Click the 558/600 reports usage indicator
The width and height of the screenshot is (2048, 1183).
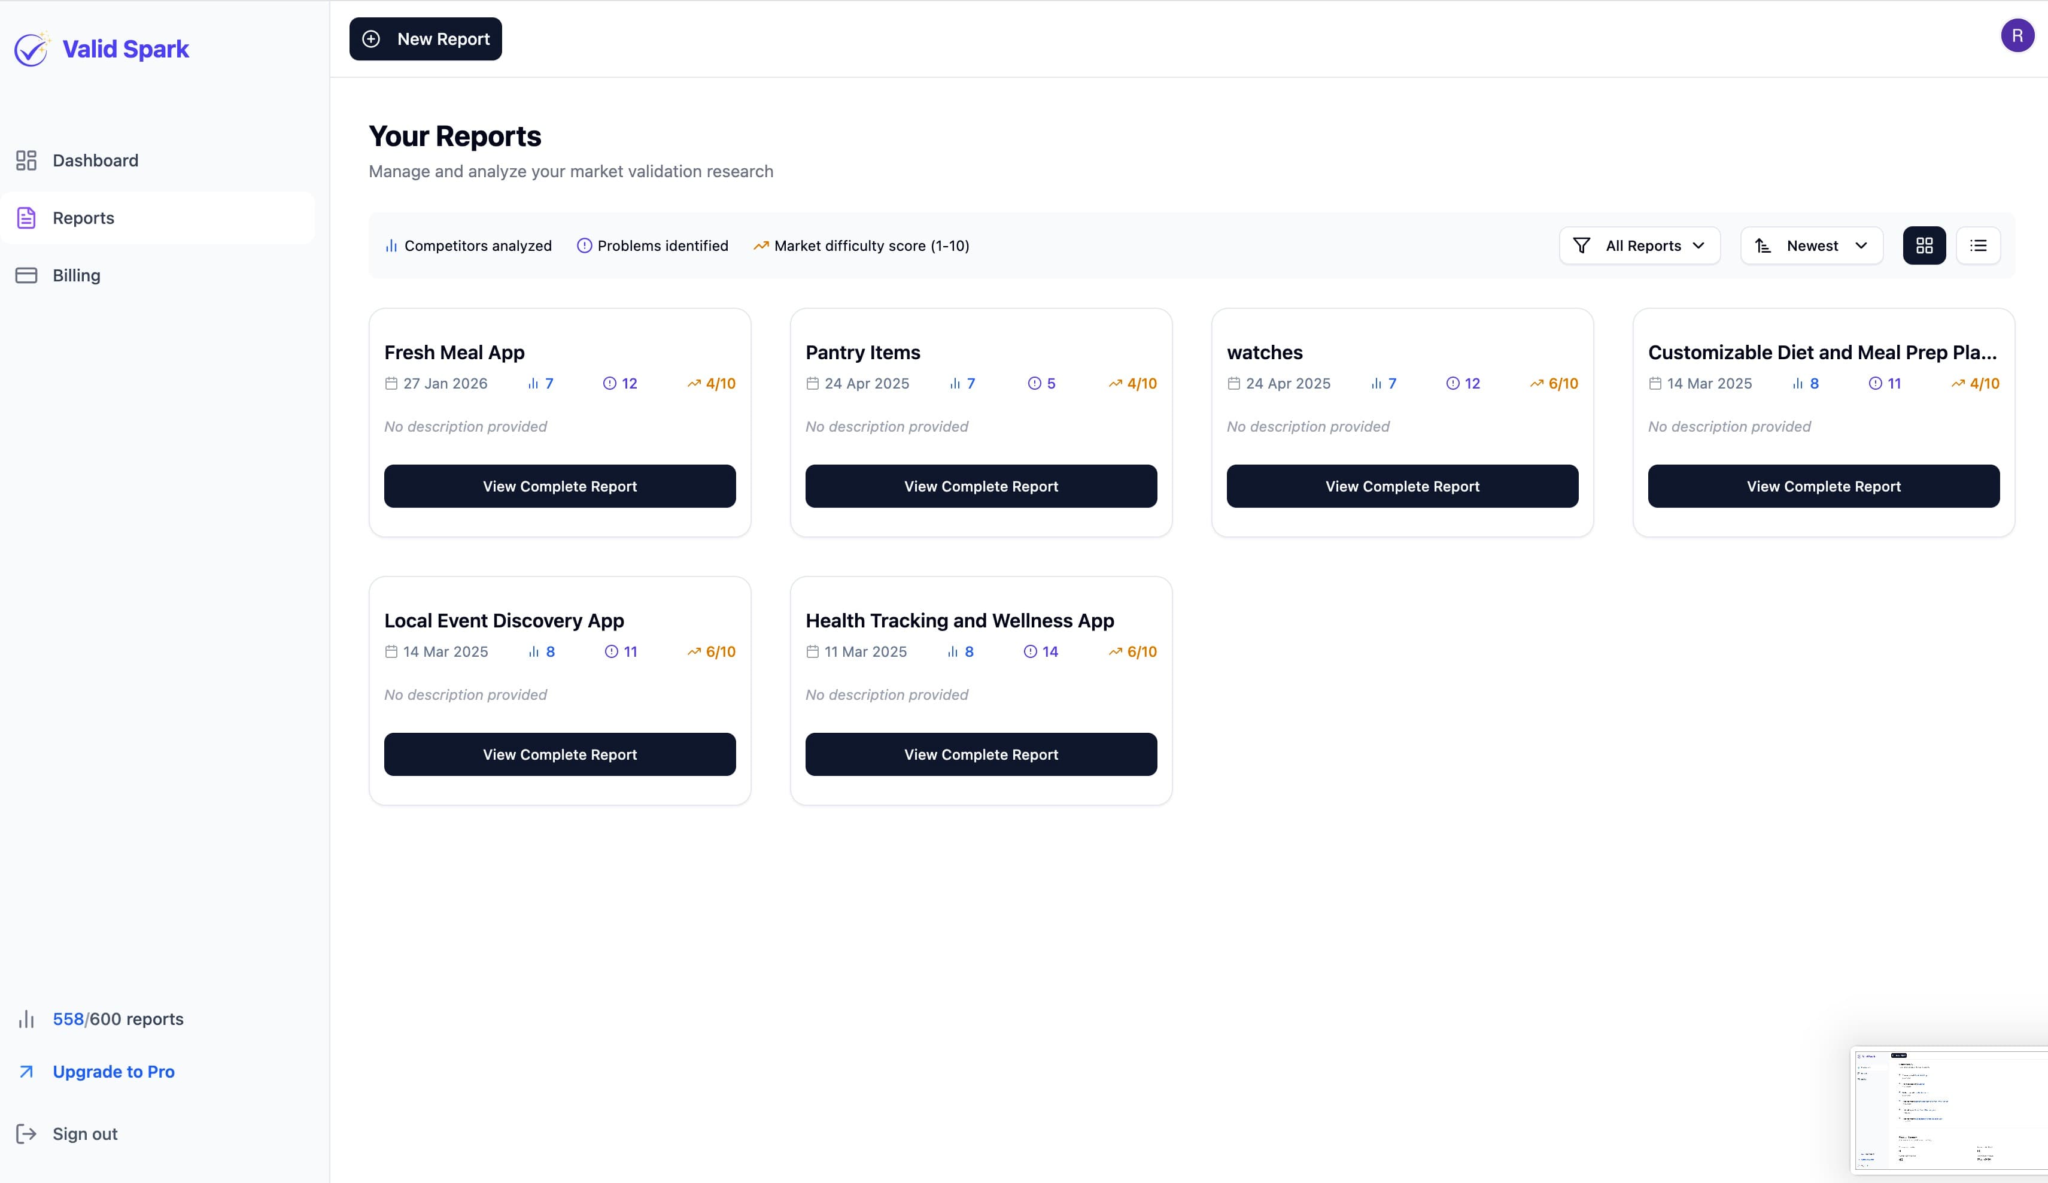coord(117,1018)
